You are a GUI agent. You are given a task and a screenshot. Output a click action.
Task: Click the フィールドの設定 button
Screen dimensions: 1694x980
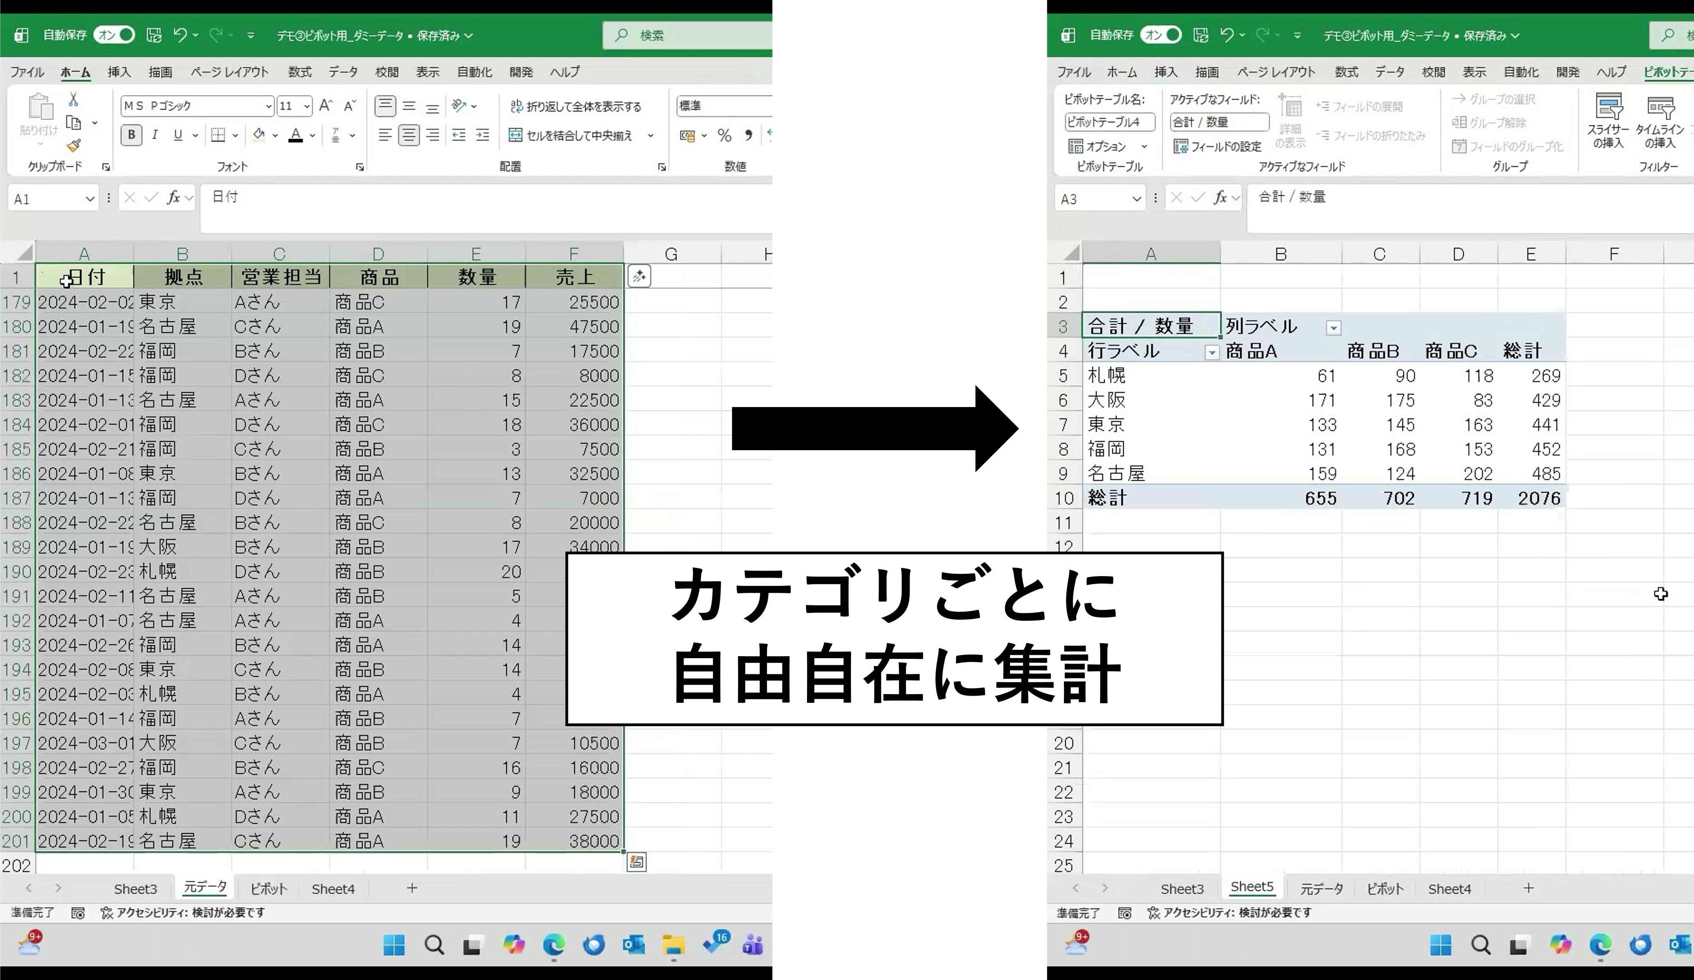1218,146
